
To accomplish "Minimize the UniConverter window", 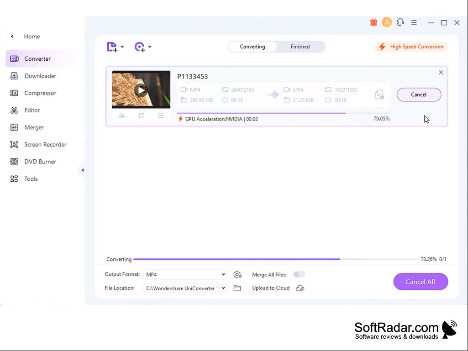I will point(431,23).
